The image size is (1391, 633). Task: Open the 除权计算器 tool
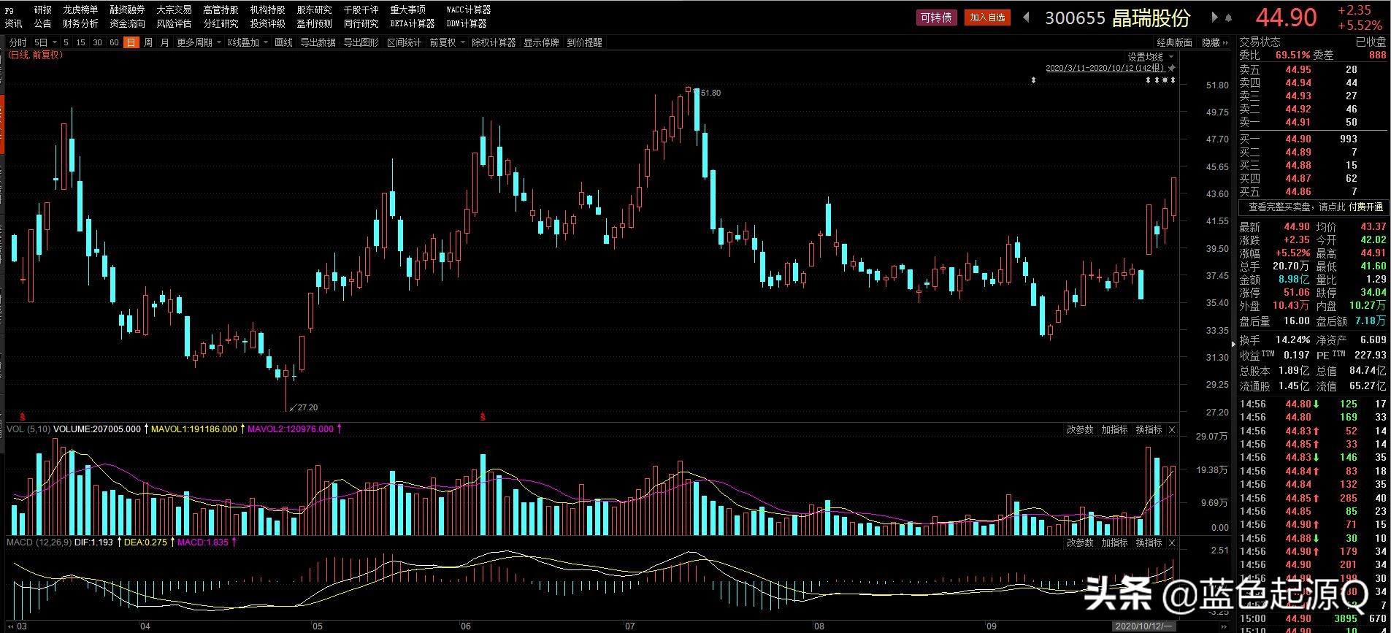tap(494, 42)
